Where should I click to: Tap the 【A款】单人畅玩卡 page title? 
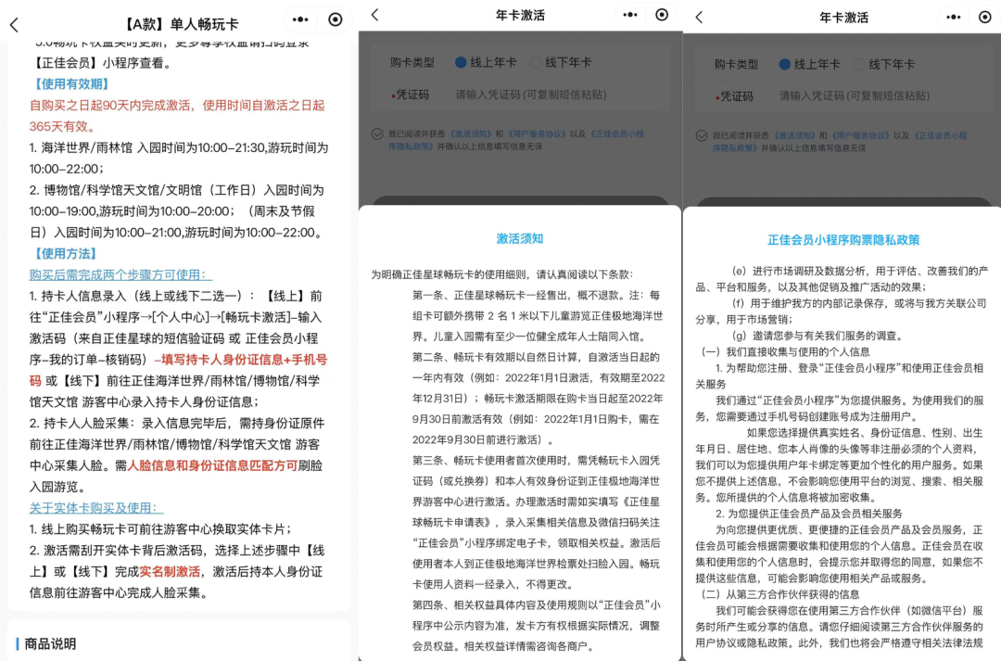tap(180, 24)
